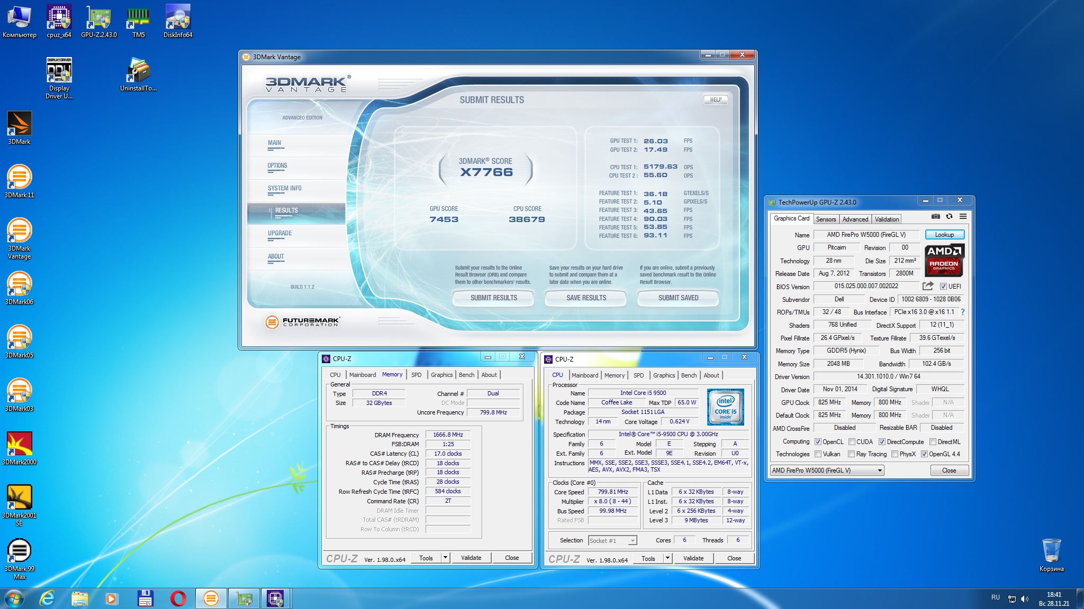This screenshot has height=609, width=1084.
Task: Open the Mainboard tab in right CPU-Z window
Action: [585, 375]
